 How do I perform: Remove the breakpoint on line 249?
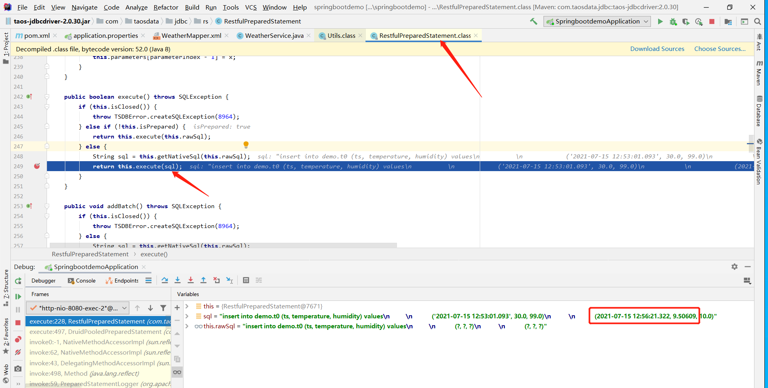pyautogui.click(x=37, y=166)
